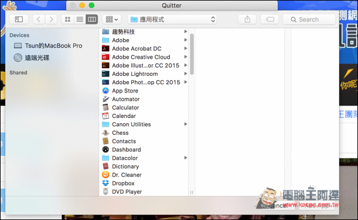
Task: Click the 'Dropbox' file name
Action: pyautogui.click(x=123, y=183)
